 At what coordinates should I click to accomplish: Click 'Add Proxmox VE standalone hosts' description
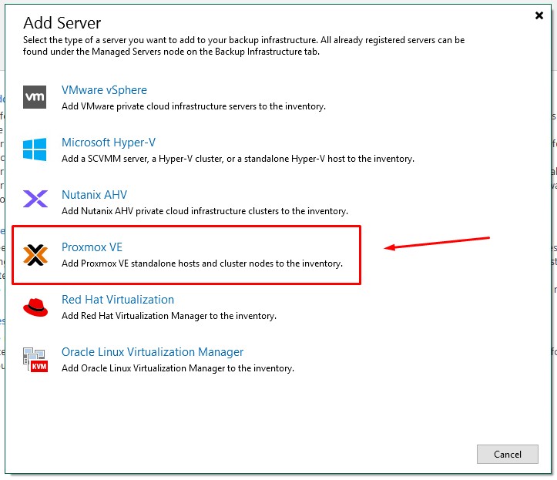202,263
